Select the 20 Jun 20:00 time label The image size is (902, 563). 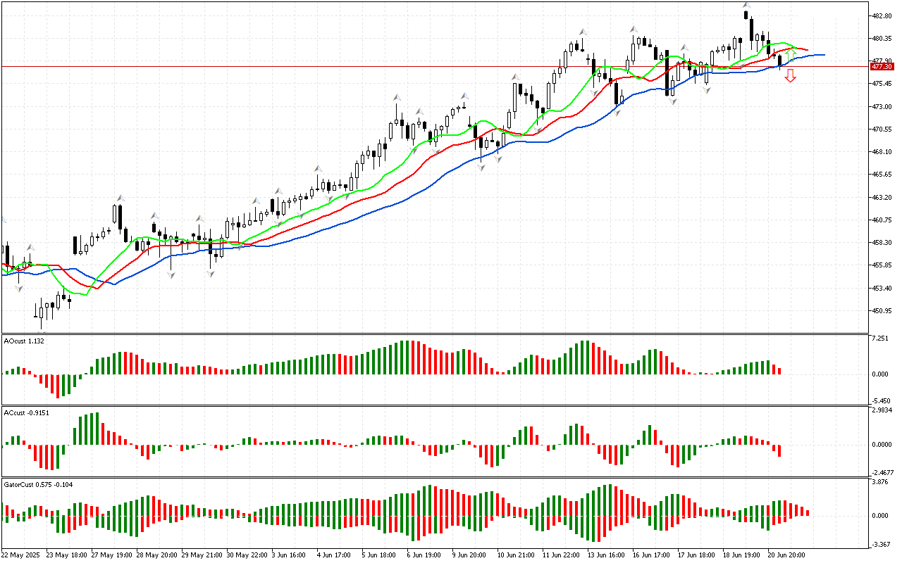(x=787, y=555)
